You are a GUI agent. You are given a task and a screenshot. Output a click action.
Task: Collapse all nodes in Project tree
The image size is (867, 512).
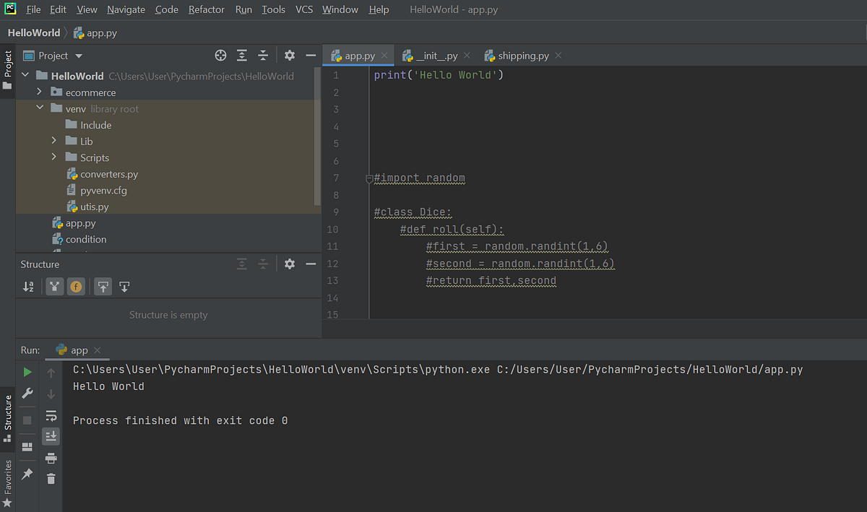pos(263,55)
